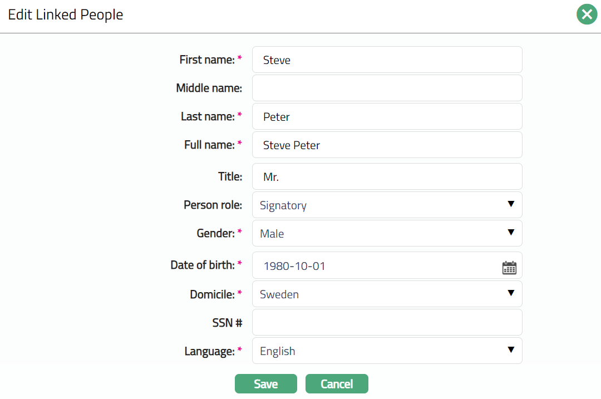Expand the Person role dropdown arrow
The image size is (601, 399).
coord(511,204)
